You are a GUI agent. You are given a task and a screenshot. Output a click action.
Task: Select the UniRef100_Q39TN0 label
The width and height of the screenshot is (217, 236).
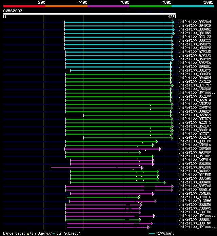195,223
